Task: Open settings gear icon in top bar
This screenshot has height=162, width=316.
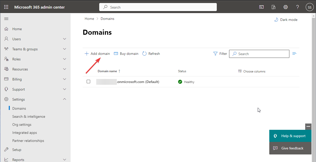Action: pyautogui.click(x=286, y=7)
